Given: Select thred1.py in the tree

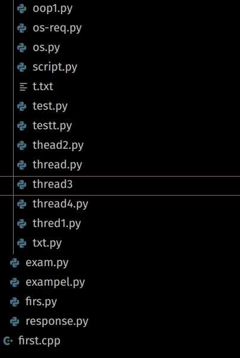Looking at the screenshot, I should tap(57, 223).
